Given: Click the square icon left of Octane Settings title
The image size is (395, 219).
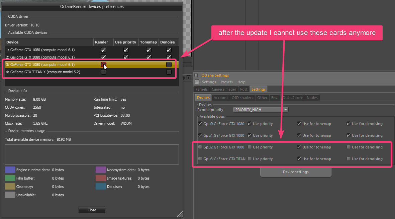Looking at the screenshot, I should [196, 75].
